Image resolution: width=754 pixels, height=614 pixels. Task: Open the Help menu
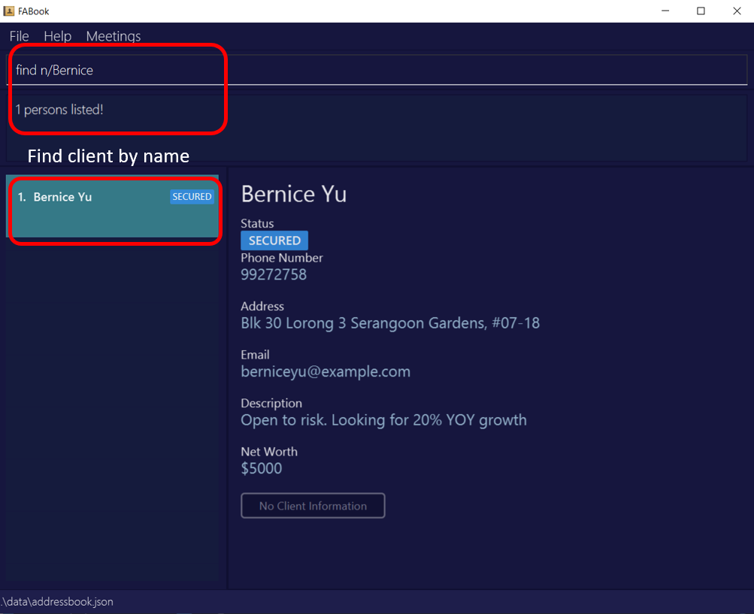(57, 36)
